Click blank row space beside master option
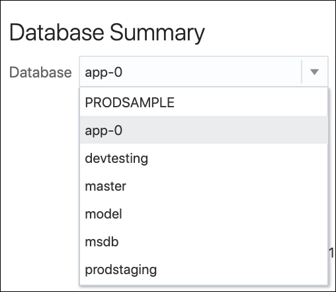 (226, 186)
